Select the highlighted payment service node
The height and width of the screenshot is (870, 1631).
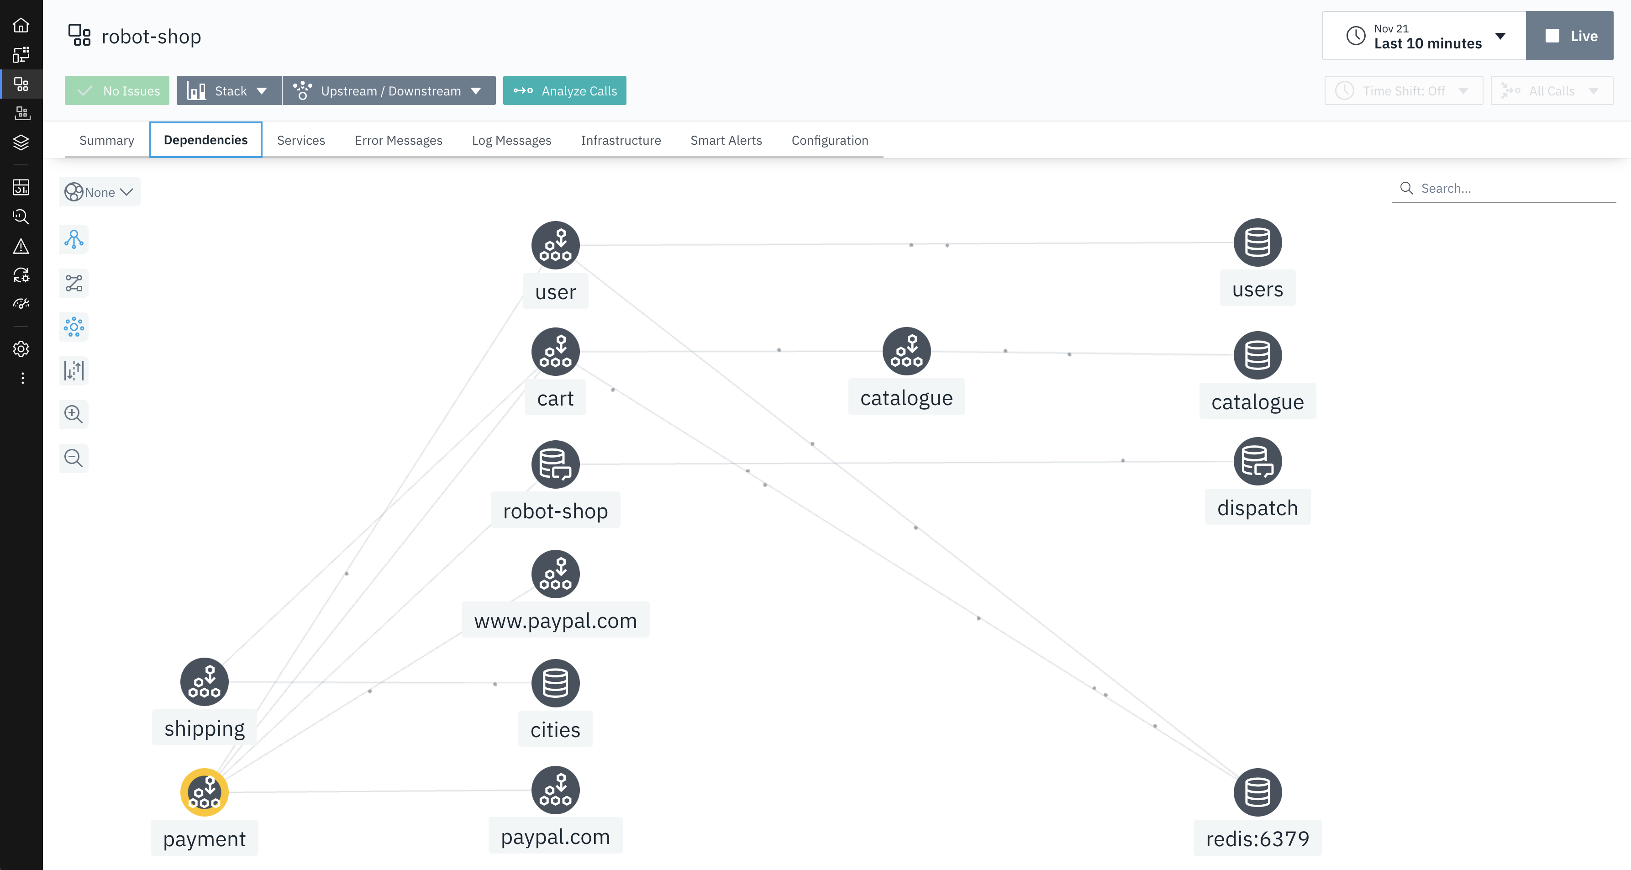tap(204, 792)
